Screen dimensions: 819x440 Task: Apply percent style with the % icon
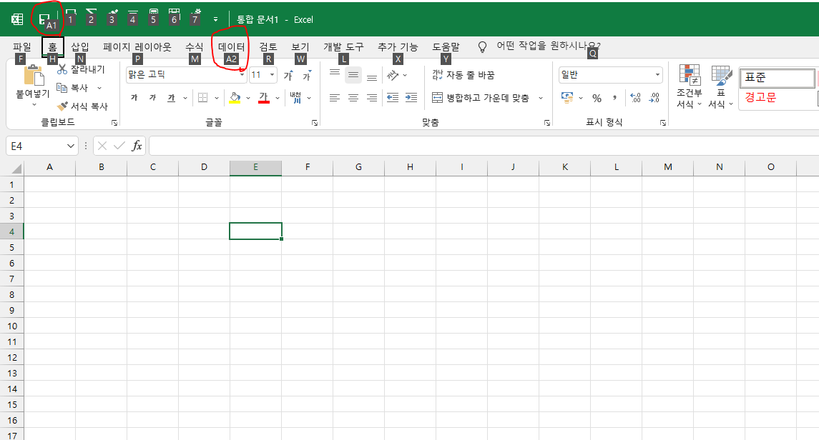click(597, 97)
